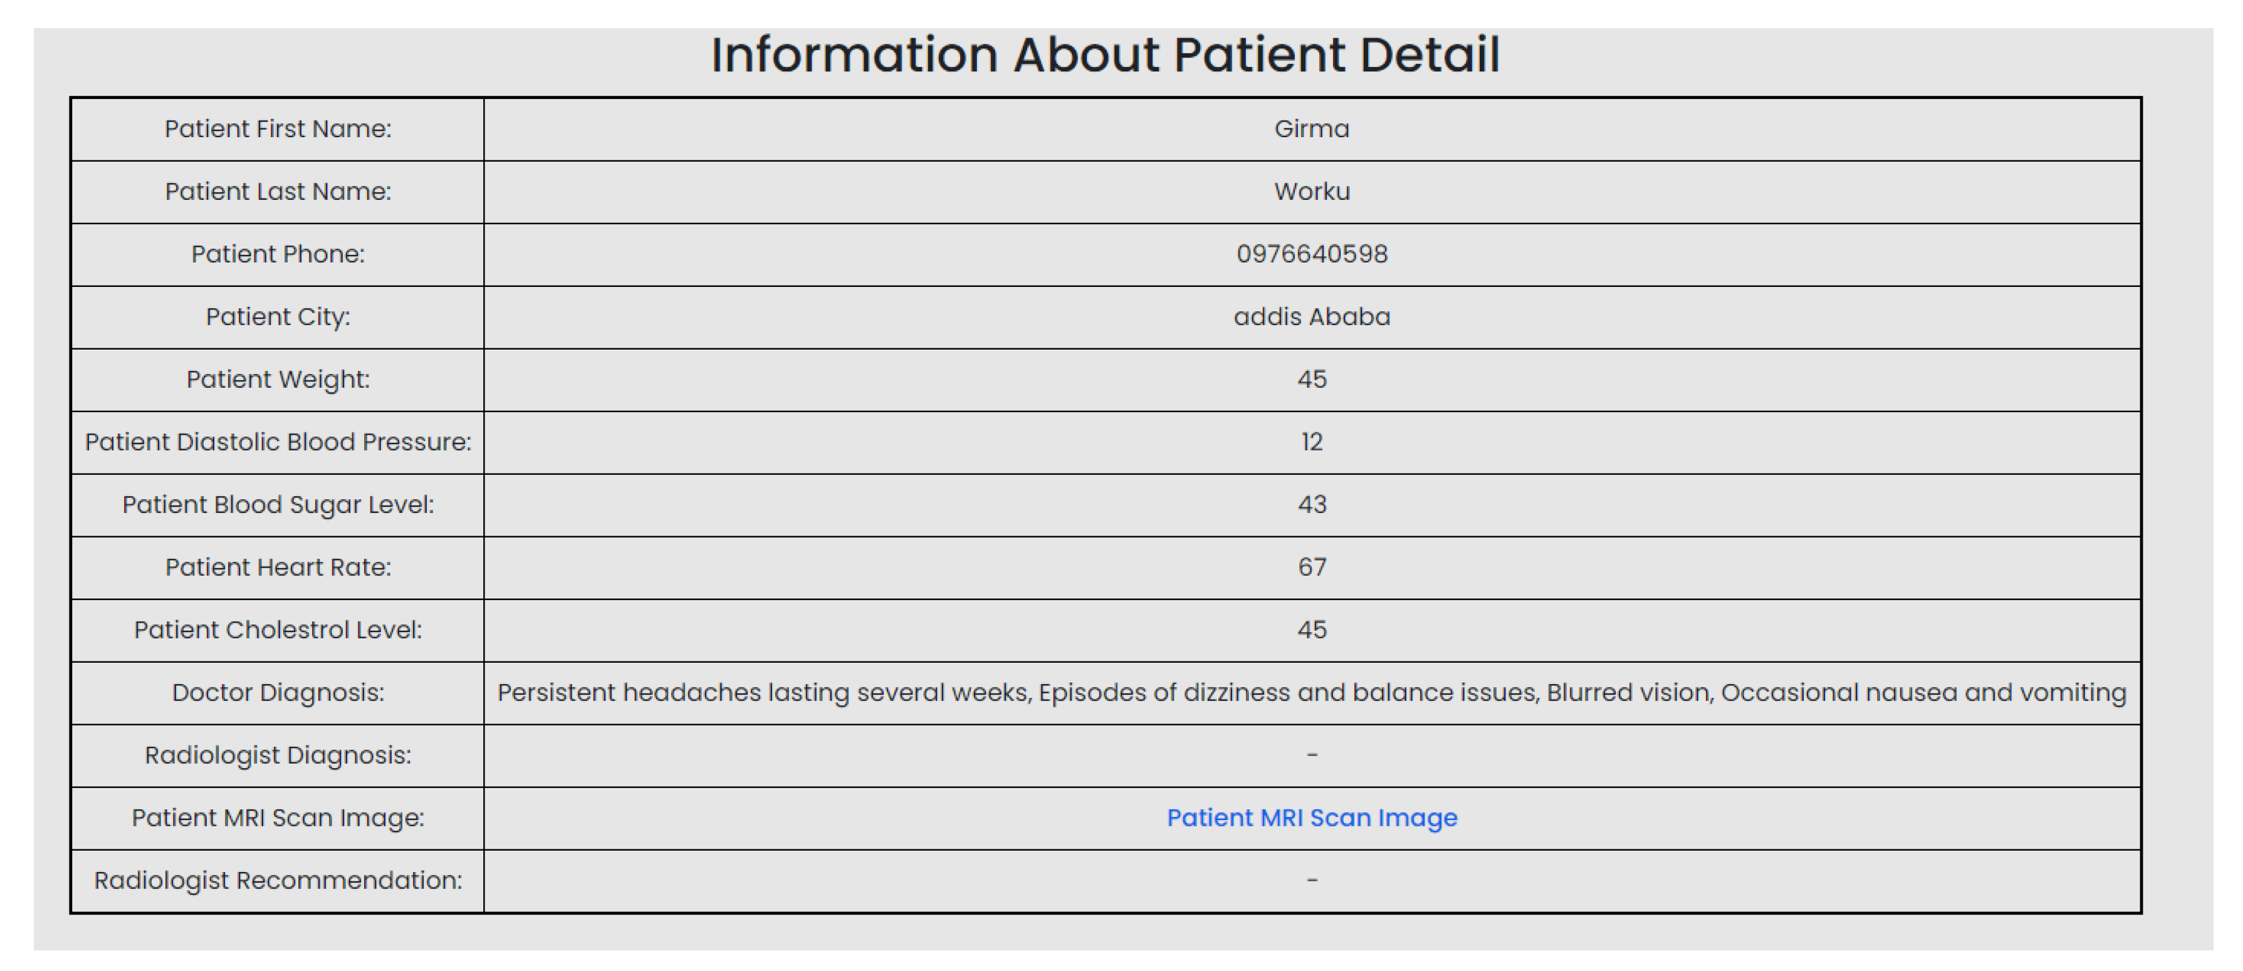
Task: Click the Doctor Diagnosis label
Action: pos(278,693)
